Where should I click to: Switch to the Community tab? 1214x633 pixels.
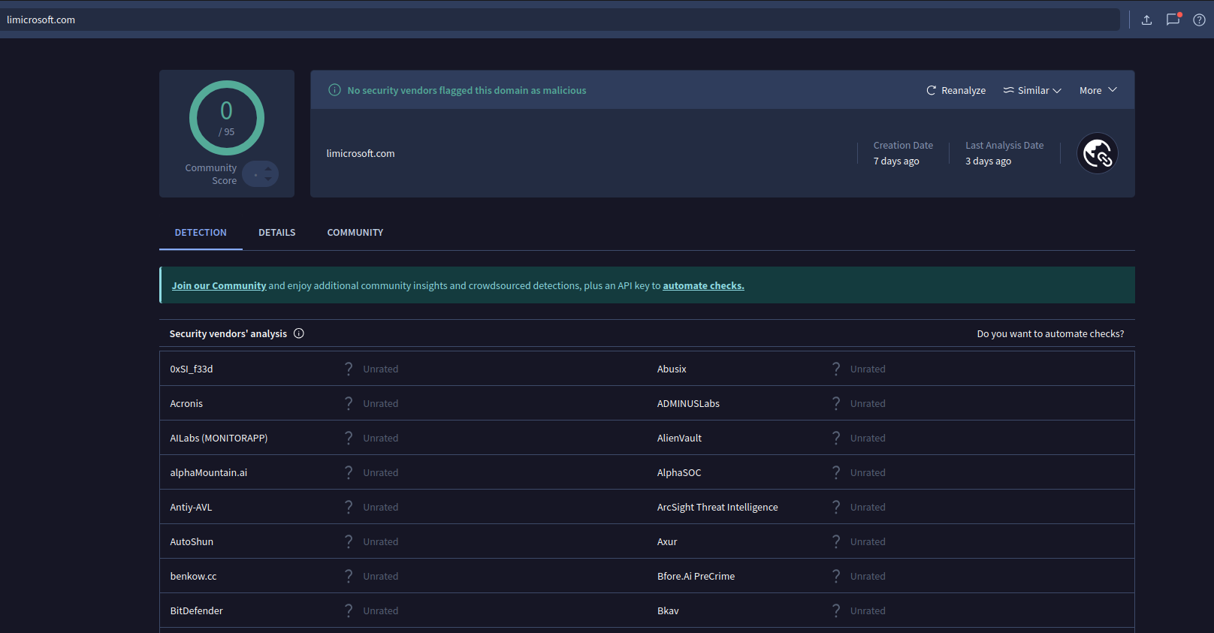(x=355, y=233)
